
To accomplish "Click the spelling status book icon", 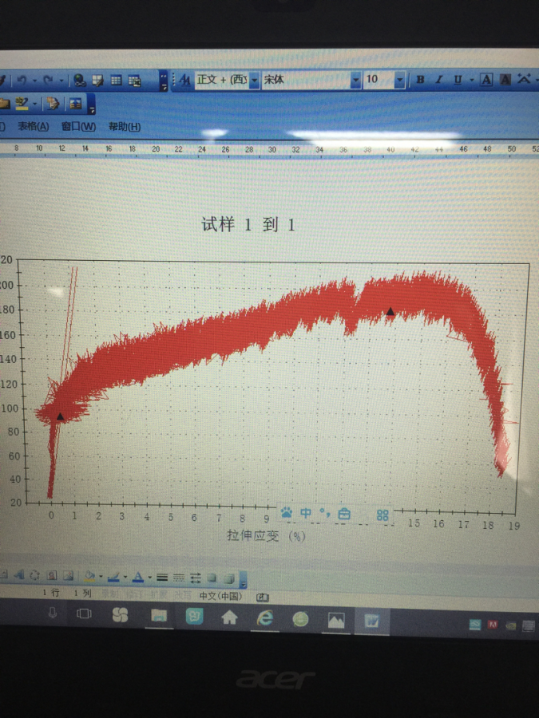I will click(x=263, y=597).
